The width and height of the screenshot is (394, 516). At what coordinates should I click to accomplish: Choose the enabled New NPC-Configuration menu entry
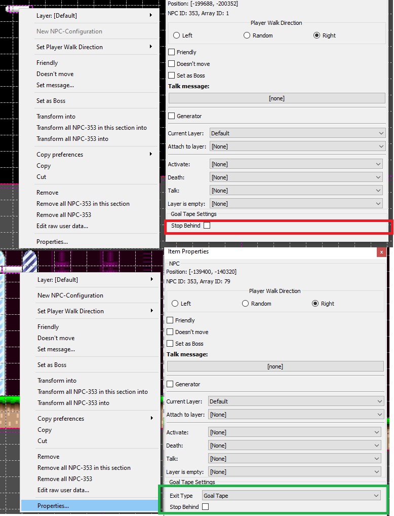pos(90,295)
